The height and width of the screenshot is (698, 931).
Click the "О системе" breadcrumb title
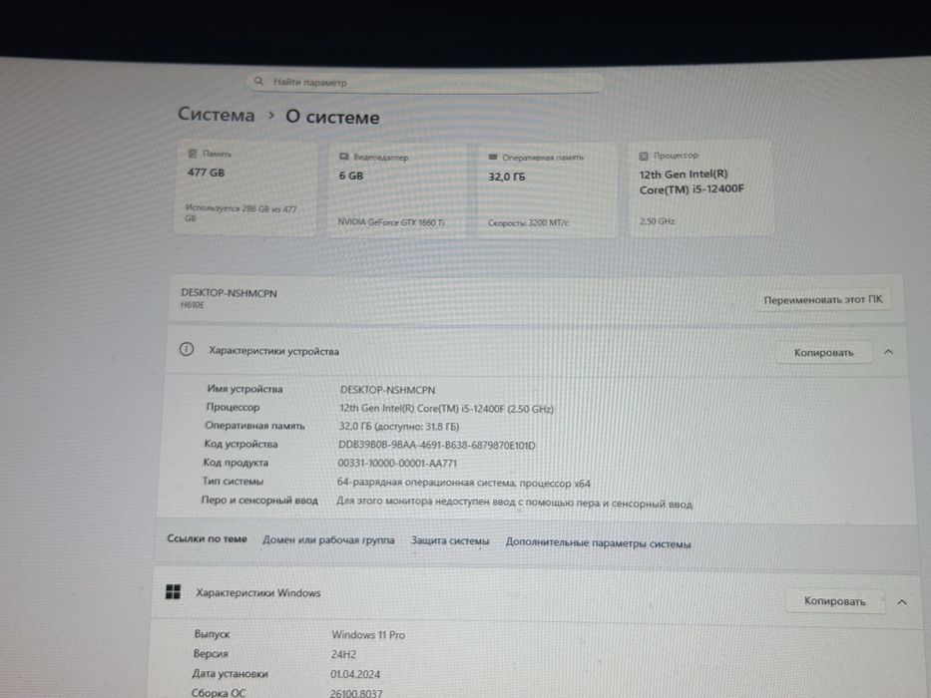pyautogui.click(x=332, y=117)
